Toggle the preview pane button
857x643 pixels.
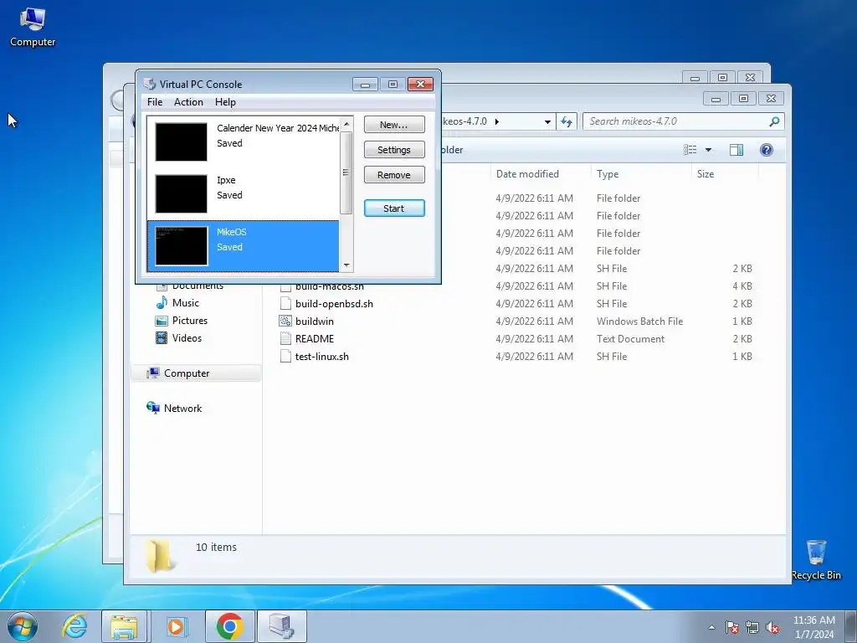pos(736,150)
